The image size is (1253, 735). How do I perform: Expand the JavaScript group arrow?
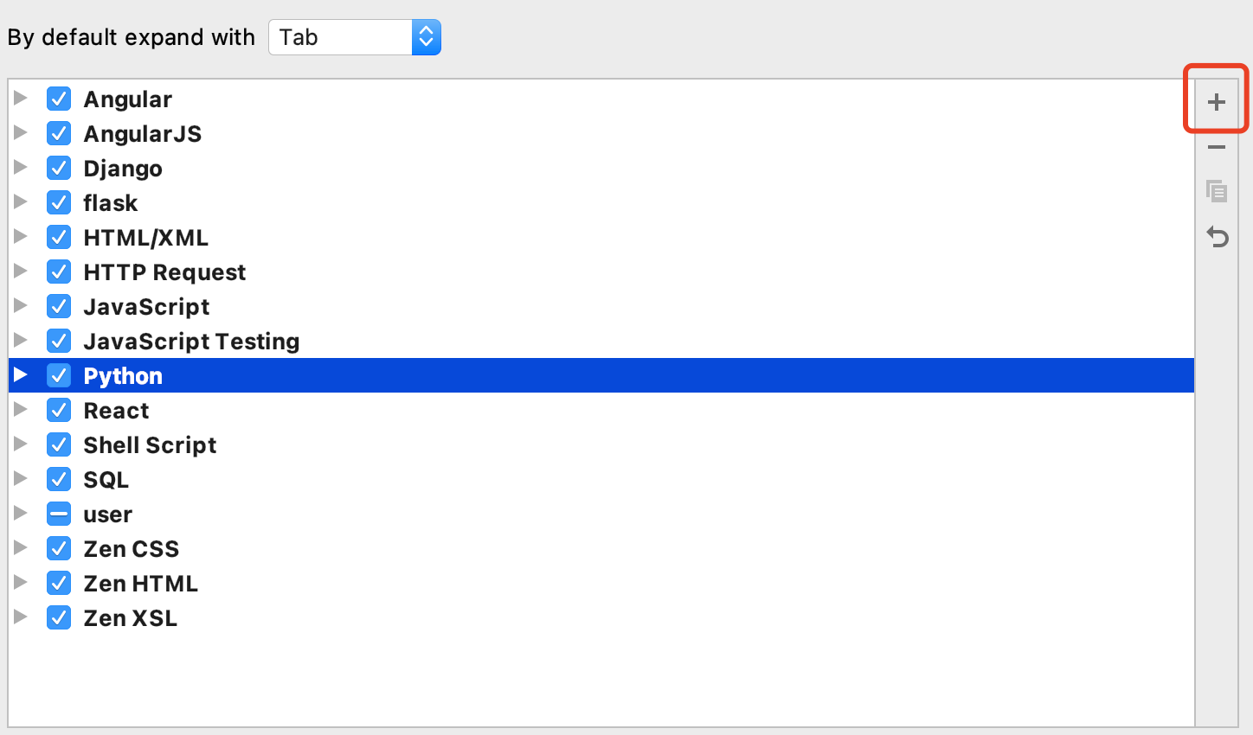coord(21,305)
